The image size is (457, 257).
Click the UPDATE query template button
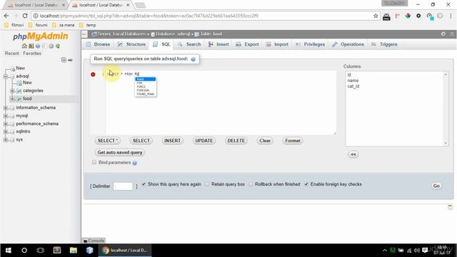(204, 141)
